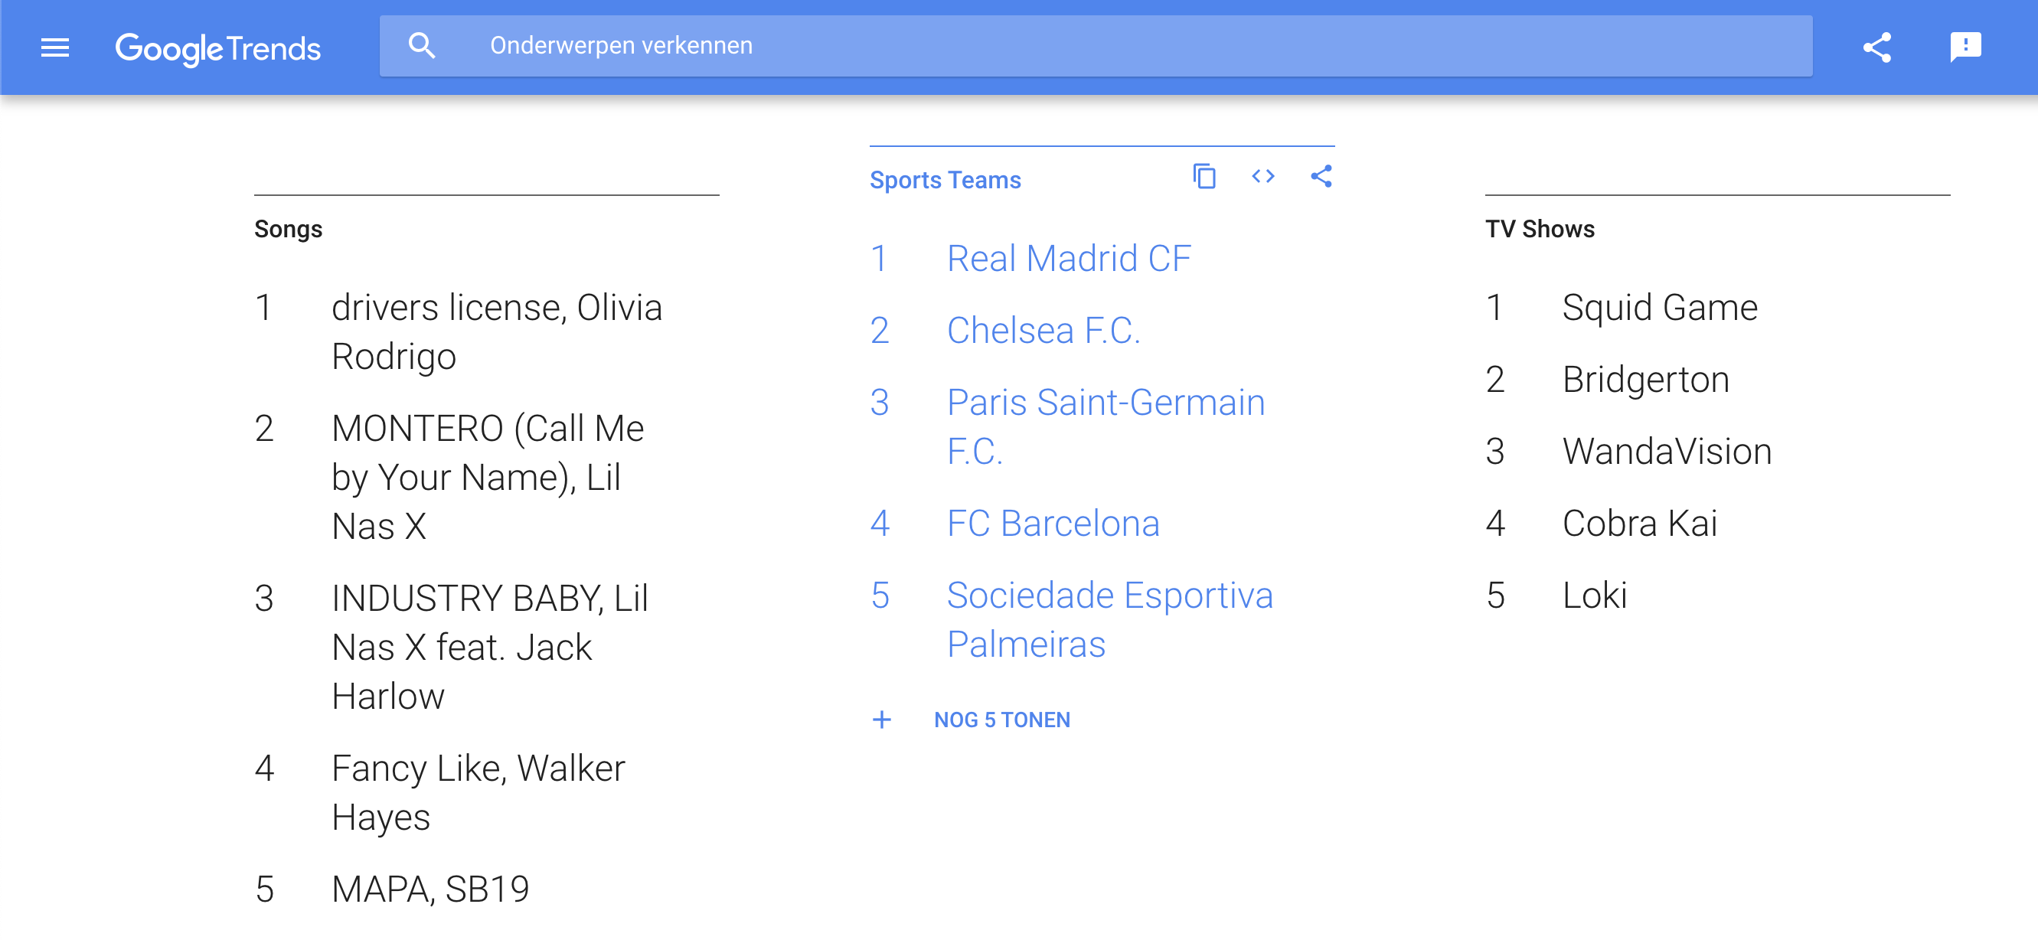2038x940 pixels.
Task: Focus the Onderwerpen verkennen search field
Action: 1108,46
